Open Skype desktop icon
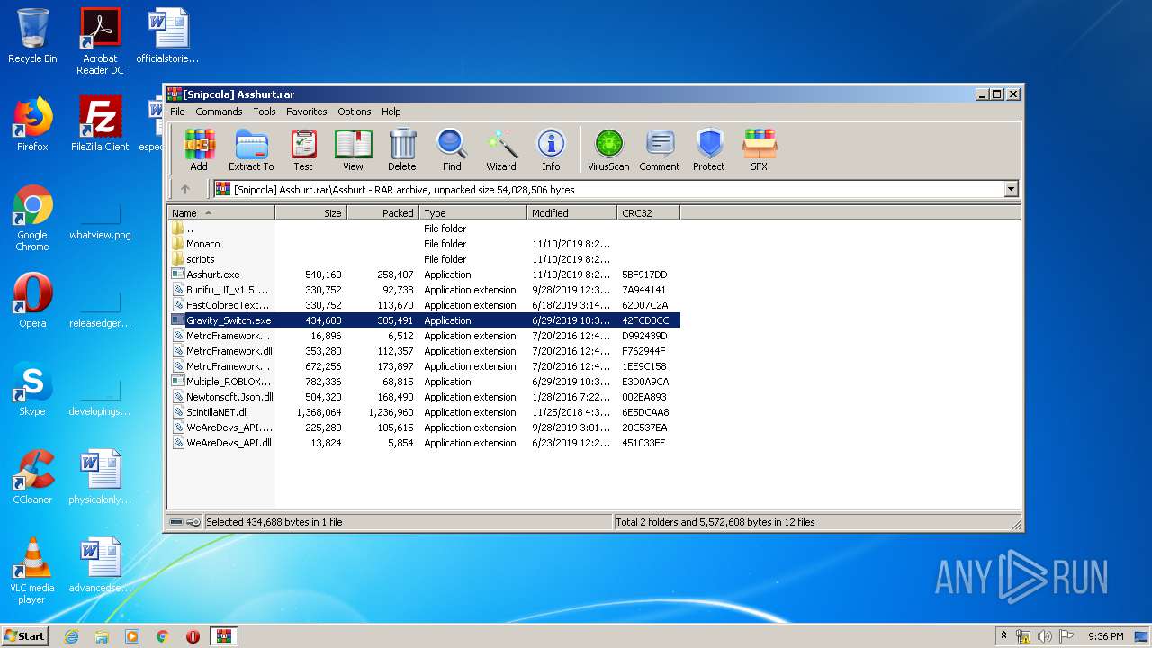The image size is (1152, 648). coord(32,388)
